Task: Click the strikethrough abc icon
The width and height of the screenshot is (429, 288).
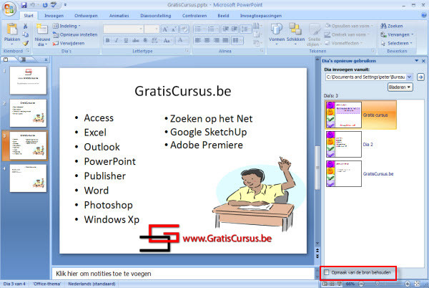Action: pos(135,41)
